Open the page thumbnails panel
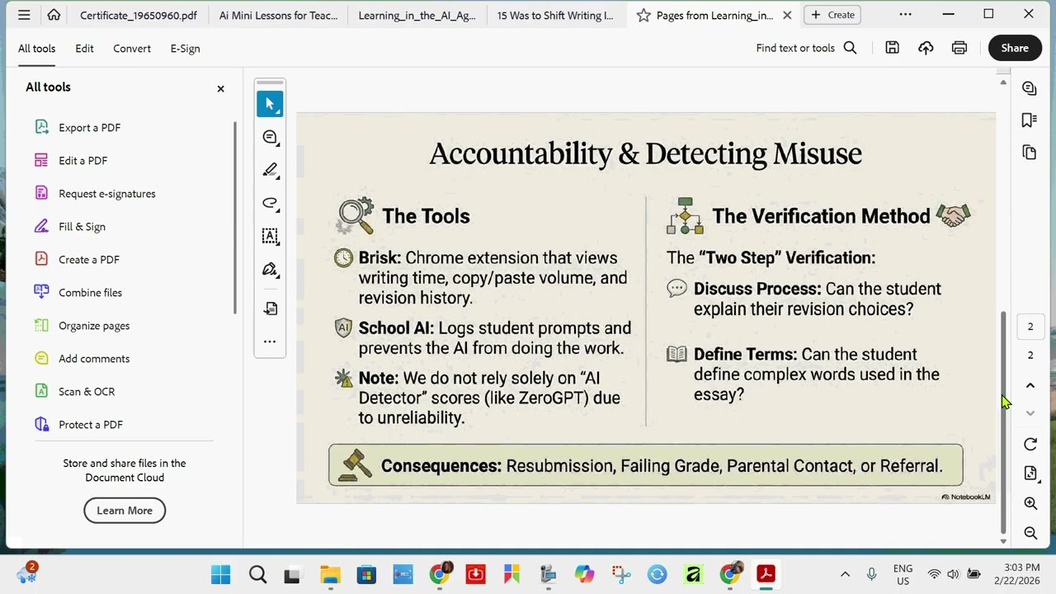The height and width of the screenshot is (594, 1056). click(1030, 153)
